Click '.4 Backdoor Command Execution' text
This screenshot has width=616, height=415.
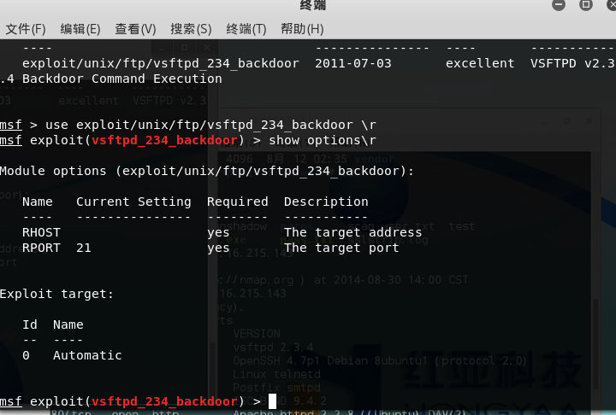(111, 79)
